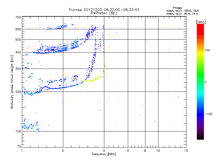Click the 'mean, sd,O: -89.6, 15.8' text
This screenshot has height=164, width=219.
(x=182, y=11)
